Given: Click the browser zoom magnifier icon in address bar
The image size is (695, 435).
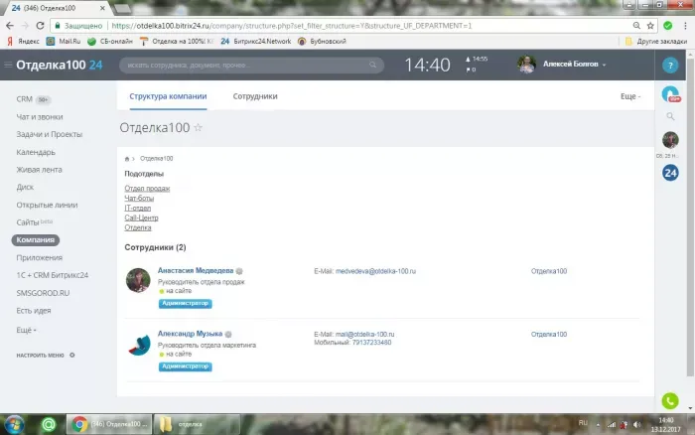Looking at the screenshot, I should point(636,26).
